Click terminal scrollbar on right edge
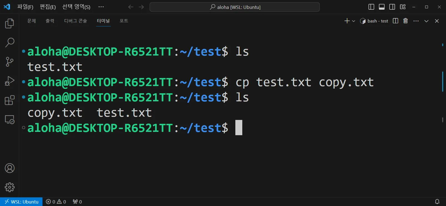The width and height of the screenshot is (446, 206). 442,81
